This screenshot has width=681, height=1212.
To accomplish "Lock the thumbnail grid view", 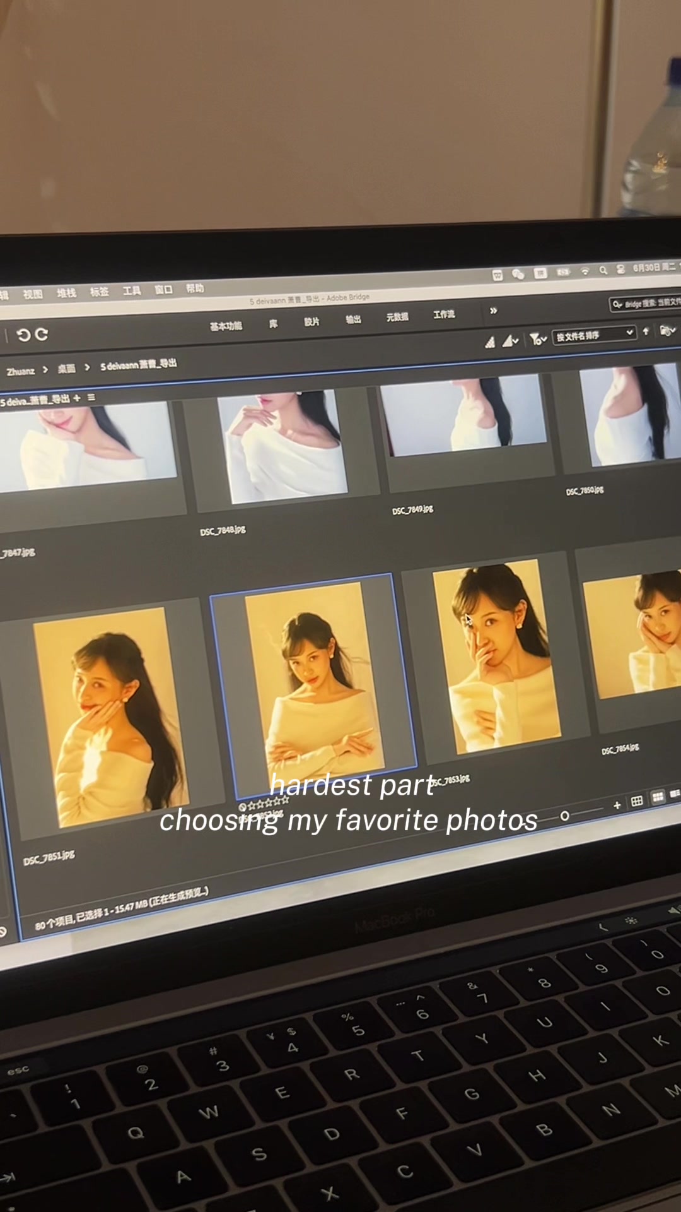I will (x=637, y=801).
